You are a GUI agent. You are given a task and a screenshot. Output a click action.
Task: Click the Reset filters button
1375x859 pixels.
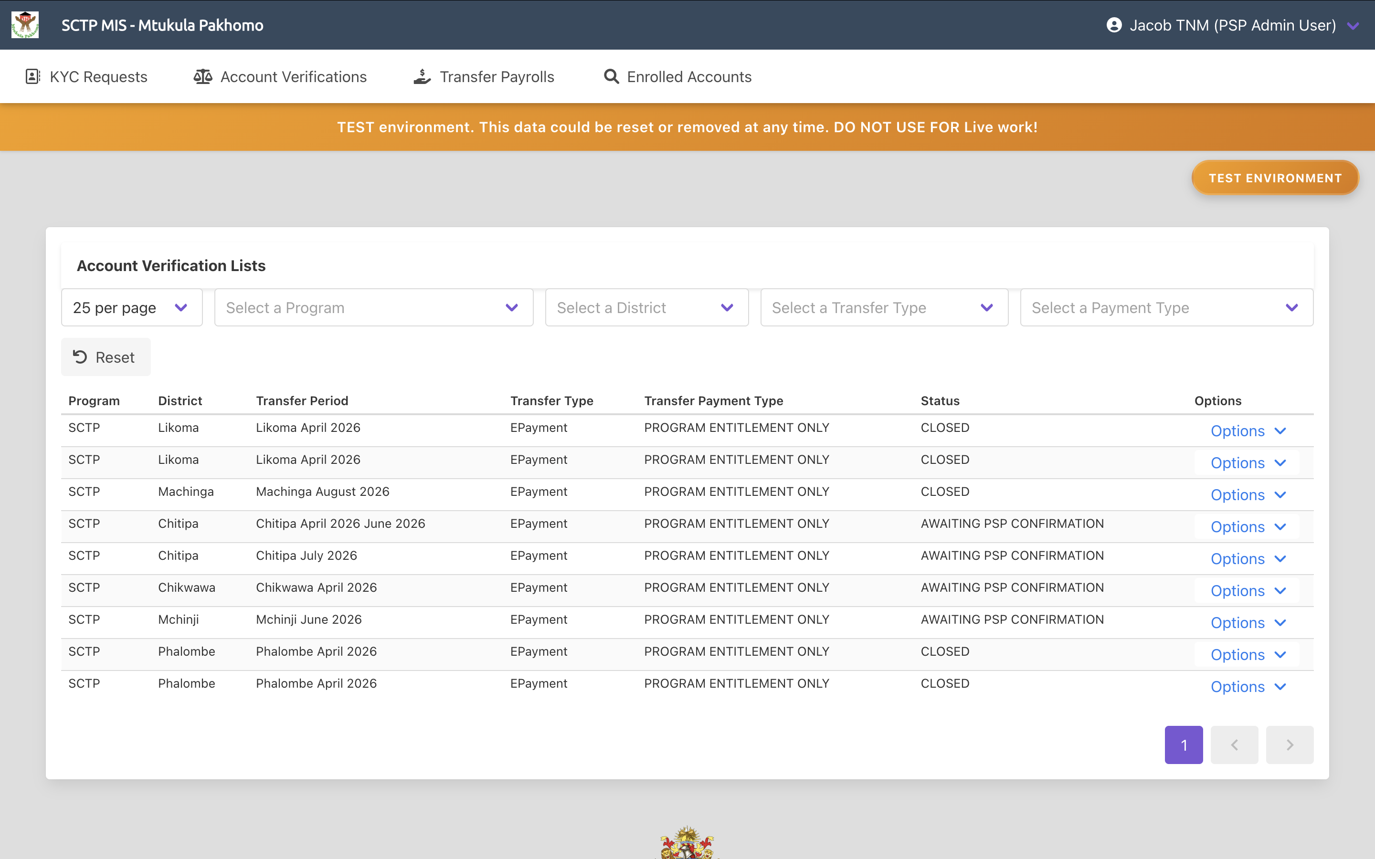(x=106, y=357)
